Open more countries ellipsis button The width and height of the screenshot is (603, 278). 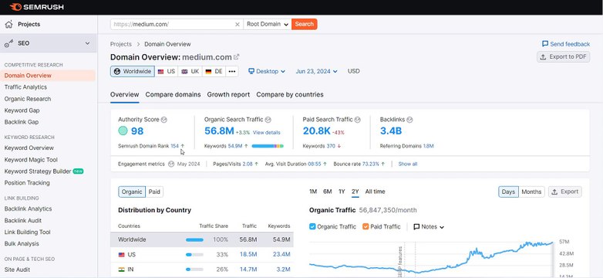[231, 72]
